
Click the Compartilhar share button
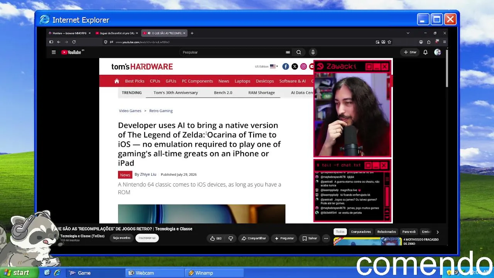tap(254, 238)
